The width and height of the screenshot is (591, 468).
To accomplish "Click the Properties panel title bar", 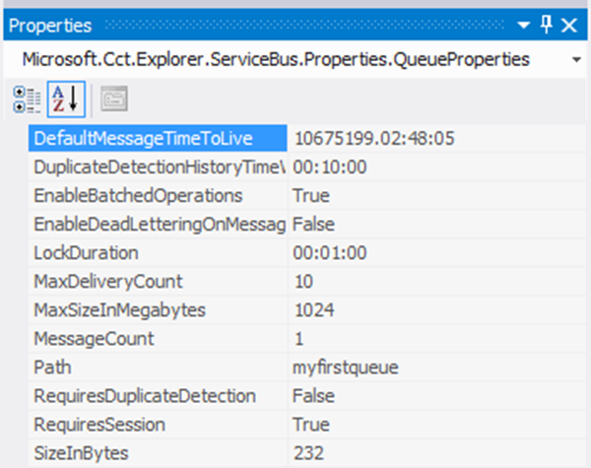I will point(246,25).
